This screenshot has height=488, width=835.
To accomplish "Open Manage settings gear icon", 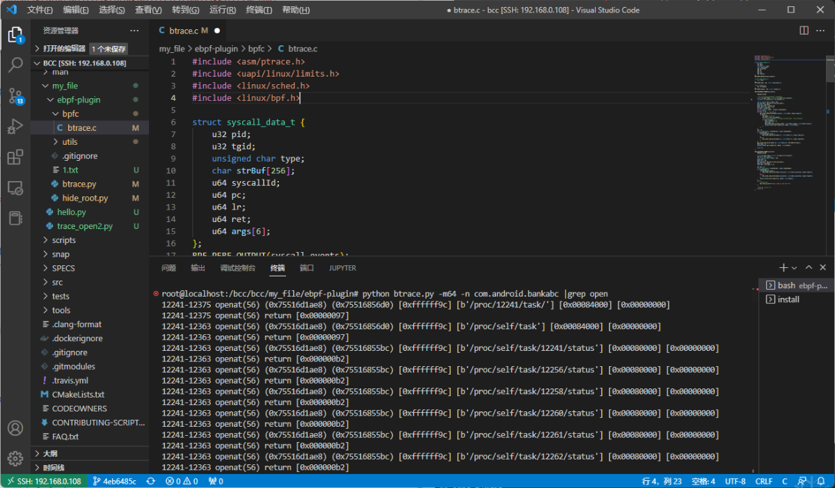I will pos(15,458).
